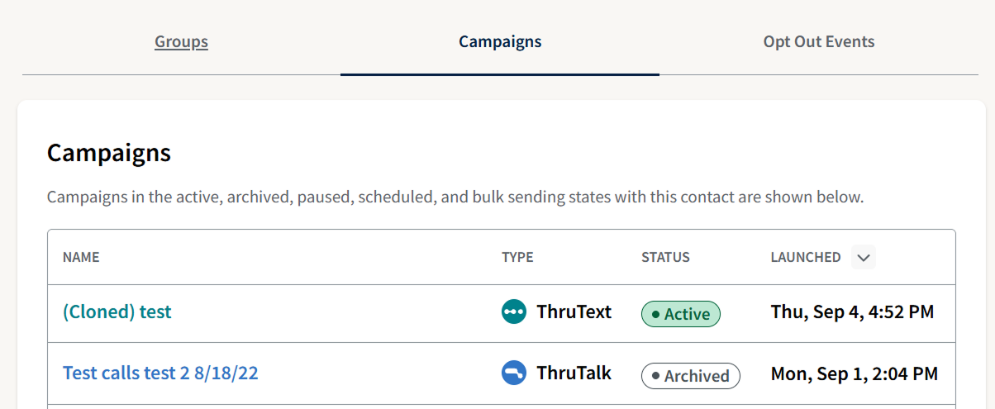Click the STATUS column header
The width and height of the screenshot is (995, 409).
click(665, 257)
